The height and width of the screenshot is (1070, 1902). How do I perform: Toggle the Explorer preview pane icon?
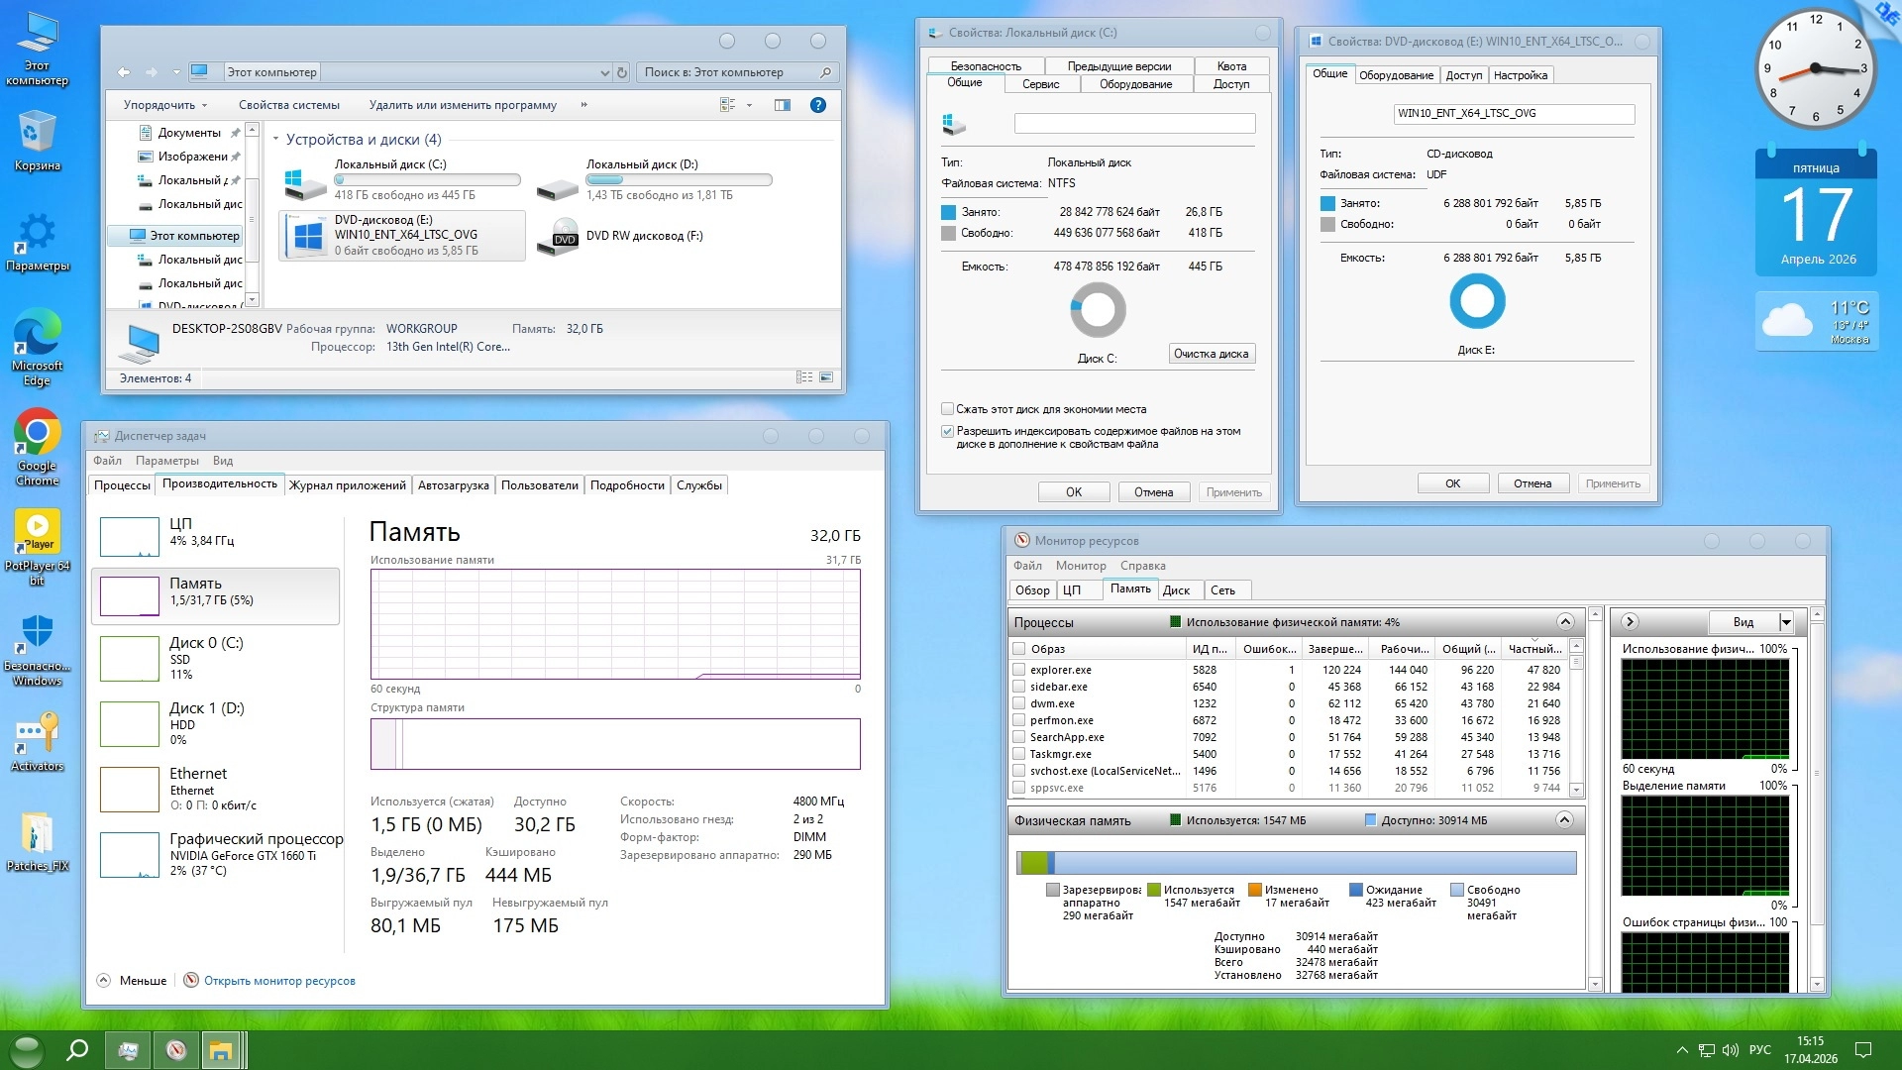(783, 105)
